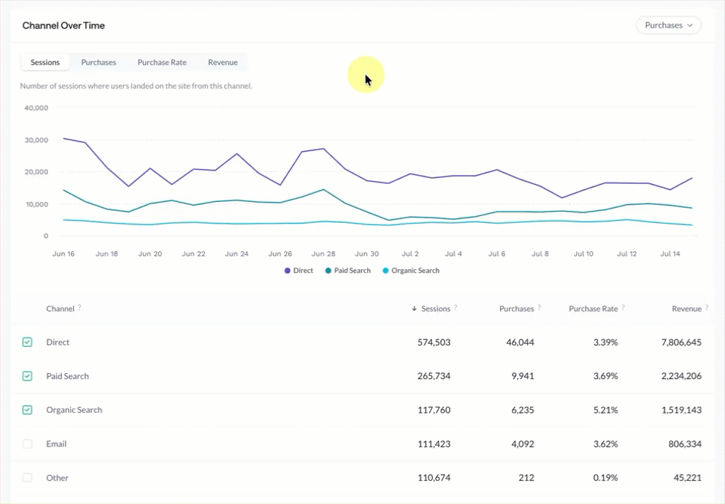Uncheck the Organic Search channel checkbox
The width and height of the screenshot is (725, 504).
click(27, 410)
